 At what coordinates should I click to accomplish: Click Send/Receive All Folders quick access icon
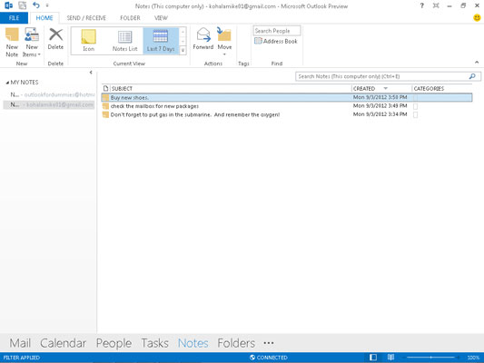pos(22,5)
